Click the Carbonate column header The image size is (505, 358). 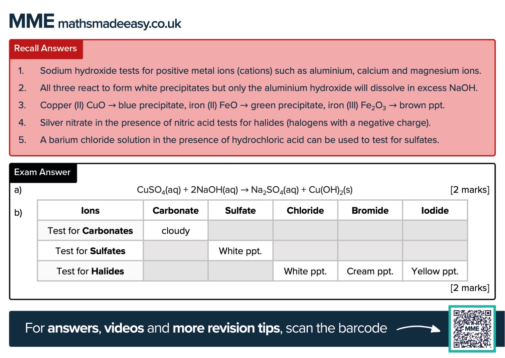(x=175, y=211)
